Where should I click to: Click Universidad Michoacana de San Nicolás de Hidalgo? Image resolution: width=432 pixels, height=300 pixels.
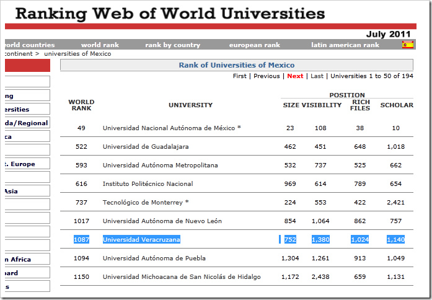182,277
